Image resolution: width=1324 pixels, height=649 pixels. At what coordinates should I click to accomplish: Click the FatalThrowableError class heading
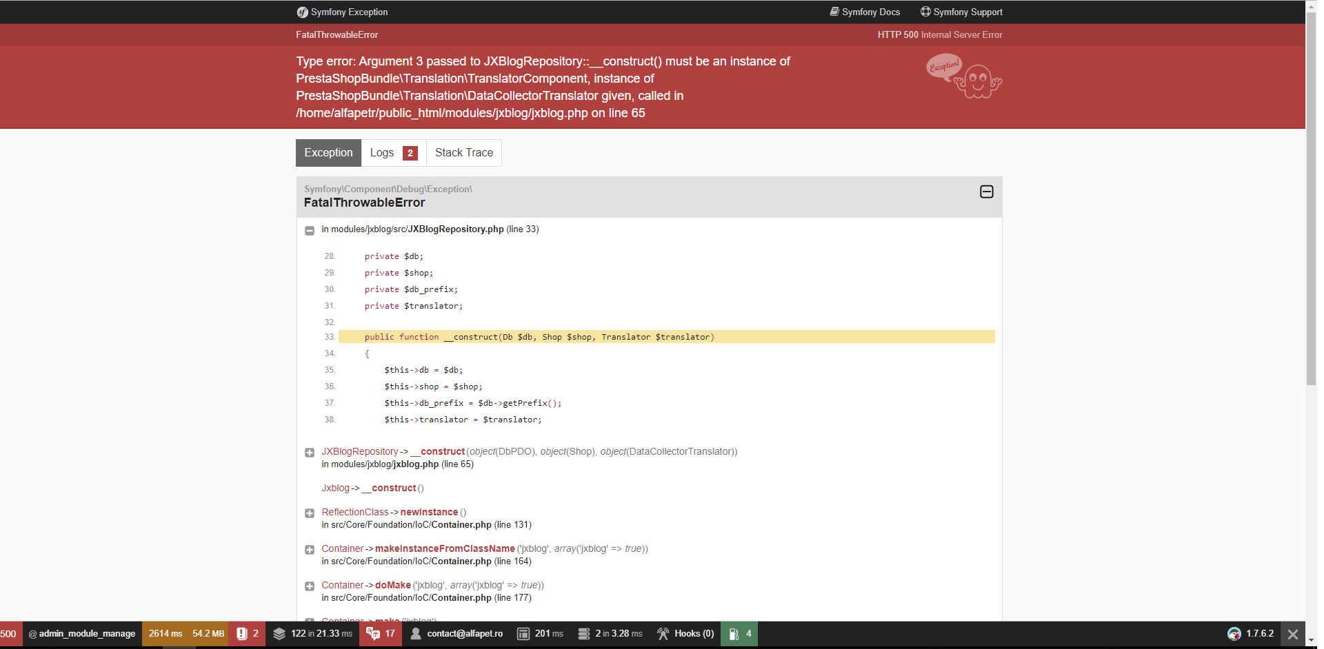point(365,203)
